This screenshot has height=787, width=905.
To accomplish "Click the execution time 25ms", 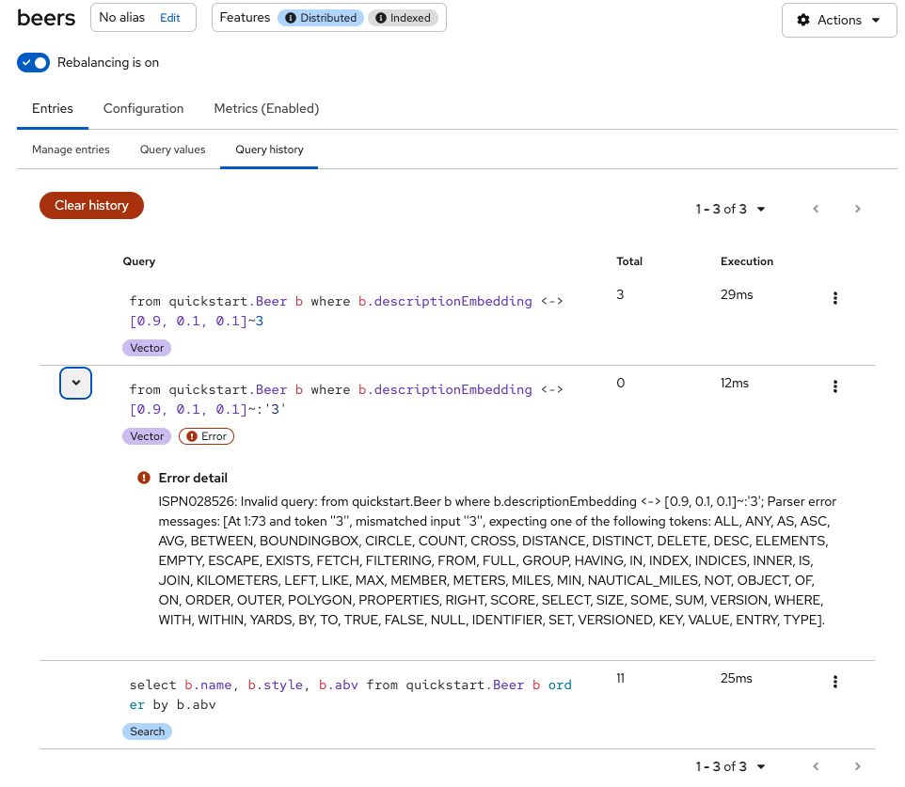I will click(736, 679).
